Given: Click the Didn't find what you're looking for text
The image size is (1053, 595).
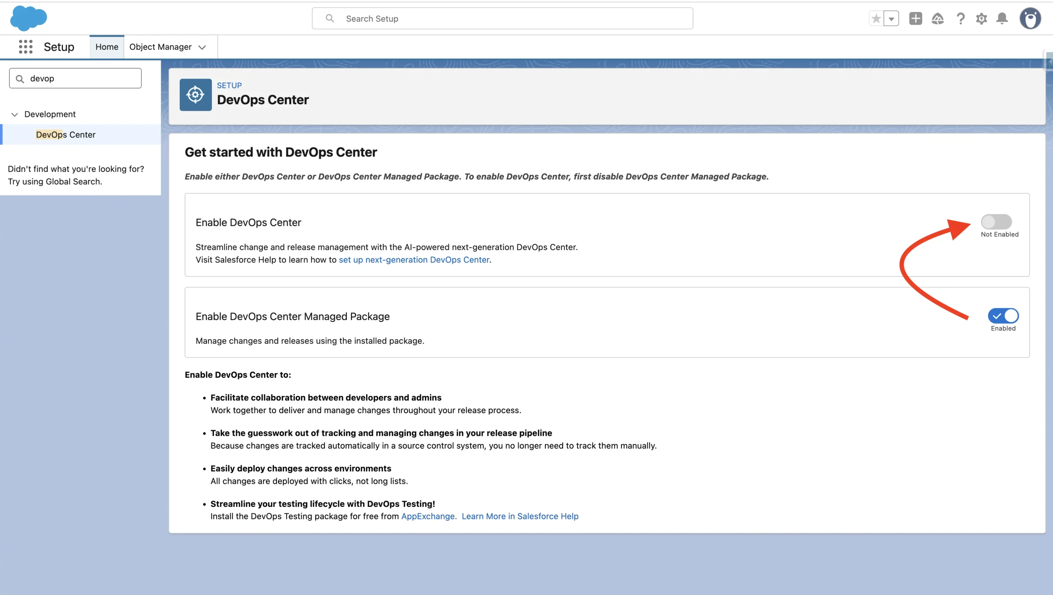Looking at the screenshot, I should 76,169.
